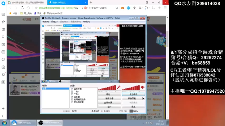Open OBS 帮助(H) menu
The width and height of the screenshot is (225, 126).
coord(87,22)
